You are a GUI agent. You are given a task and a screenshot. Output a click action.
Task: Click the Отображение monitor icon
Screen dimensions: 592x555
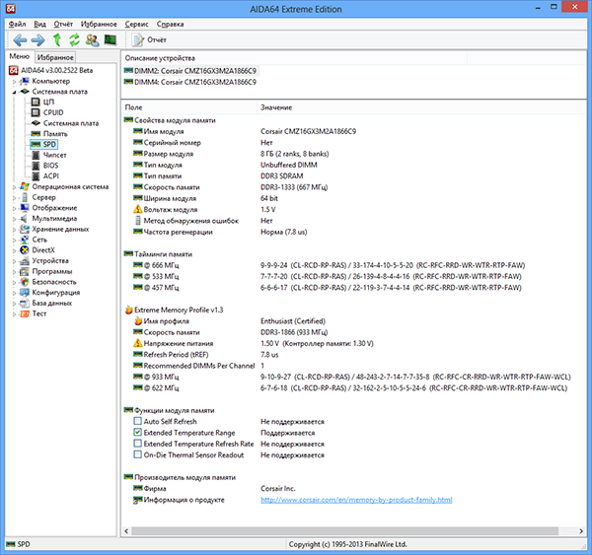coord(25,208)
